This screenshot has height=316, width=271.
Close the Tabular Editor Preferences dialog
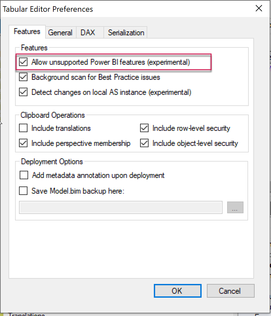click(259, 9)
